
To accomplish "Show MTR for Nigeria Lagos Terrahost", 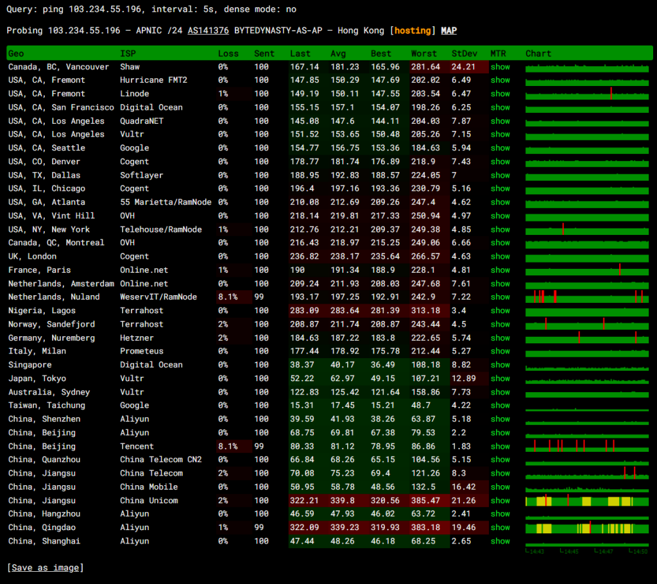I will [500, 311].
